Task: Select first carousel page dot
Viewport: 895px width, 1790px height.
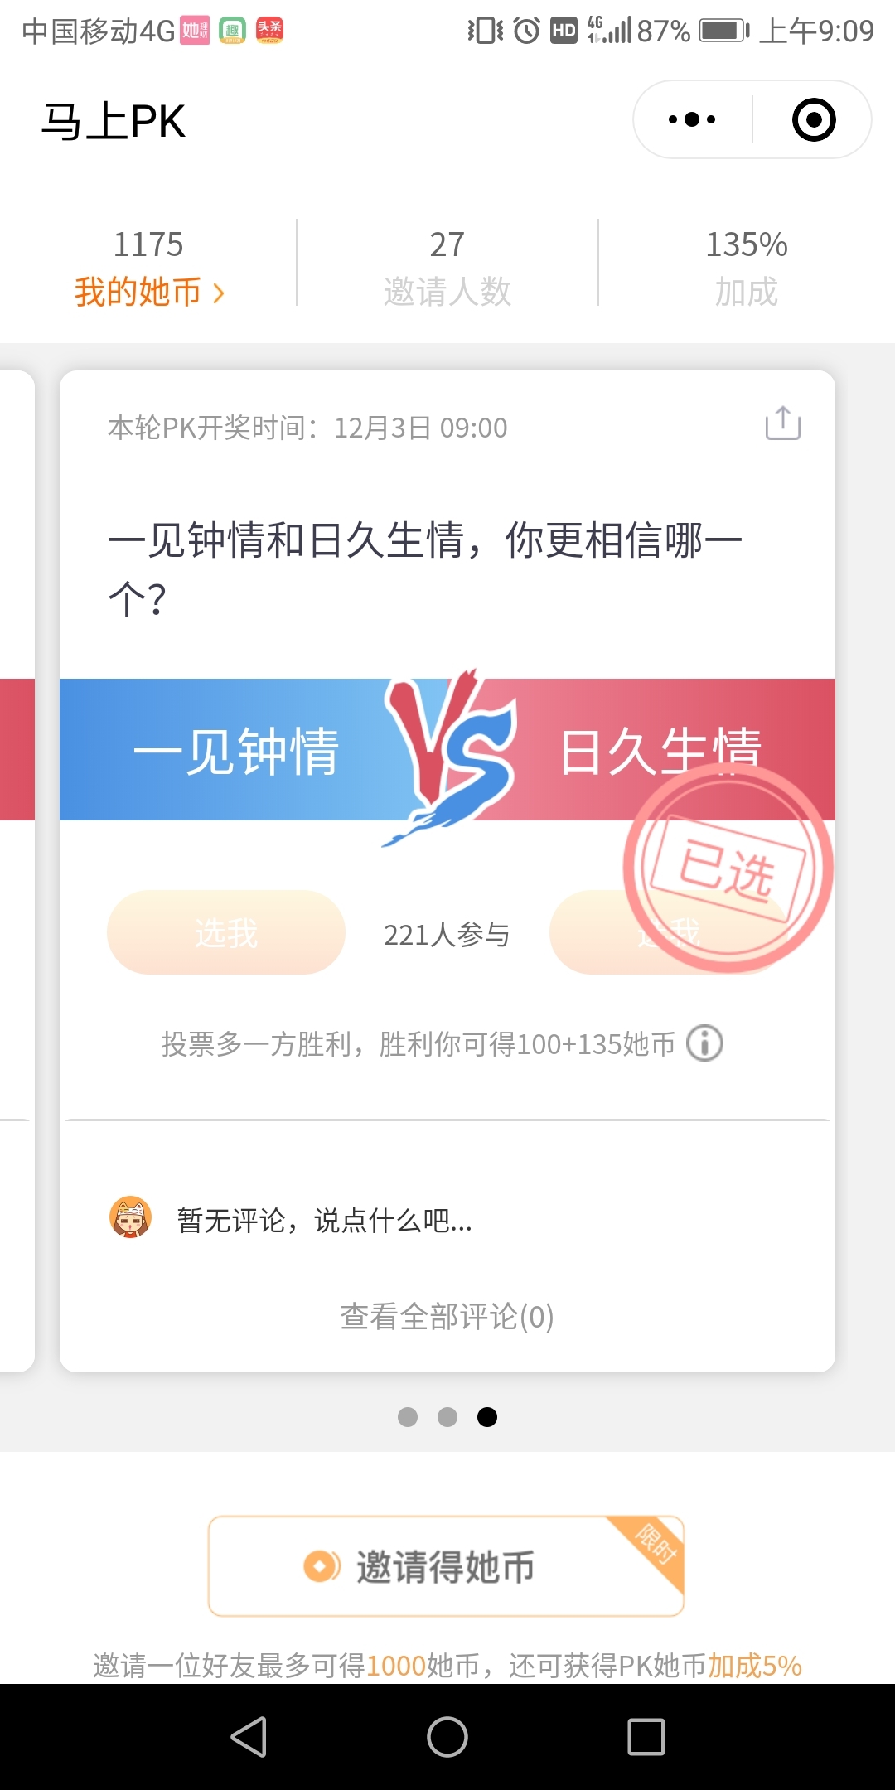Action: 408,1417
